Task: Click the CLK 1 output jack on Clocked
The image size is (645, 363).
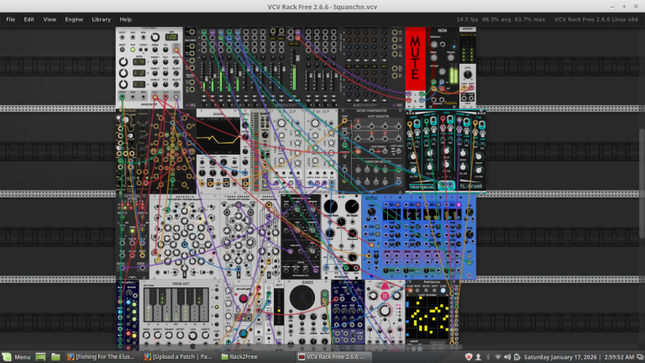Action: 155,97
